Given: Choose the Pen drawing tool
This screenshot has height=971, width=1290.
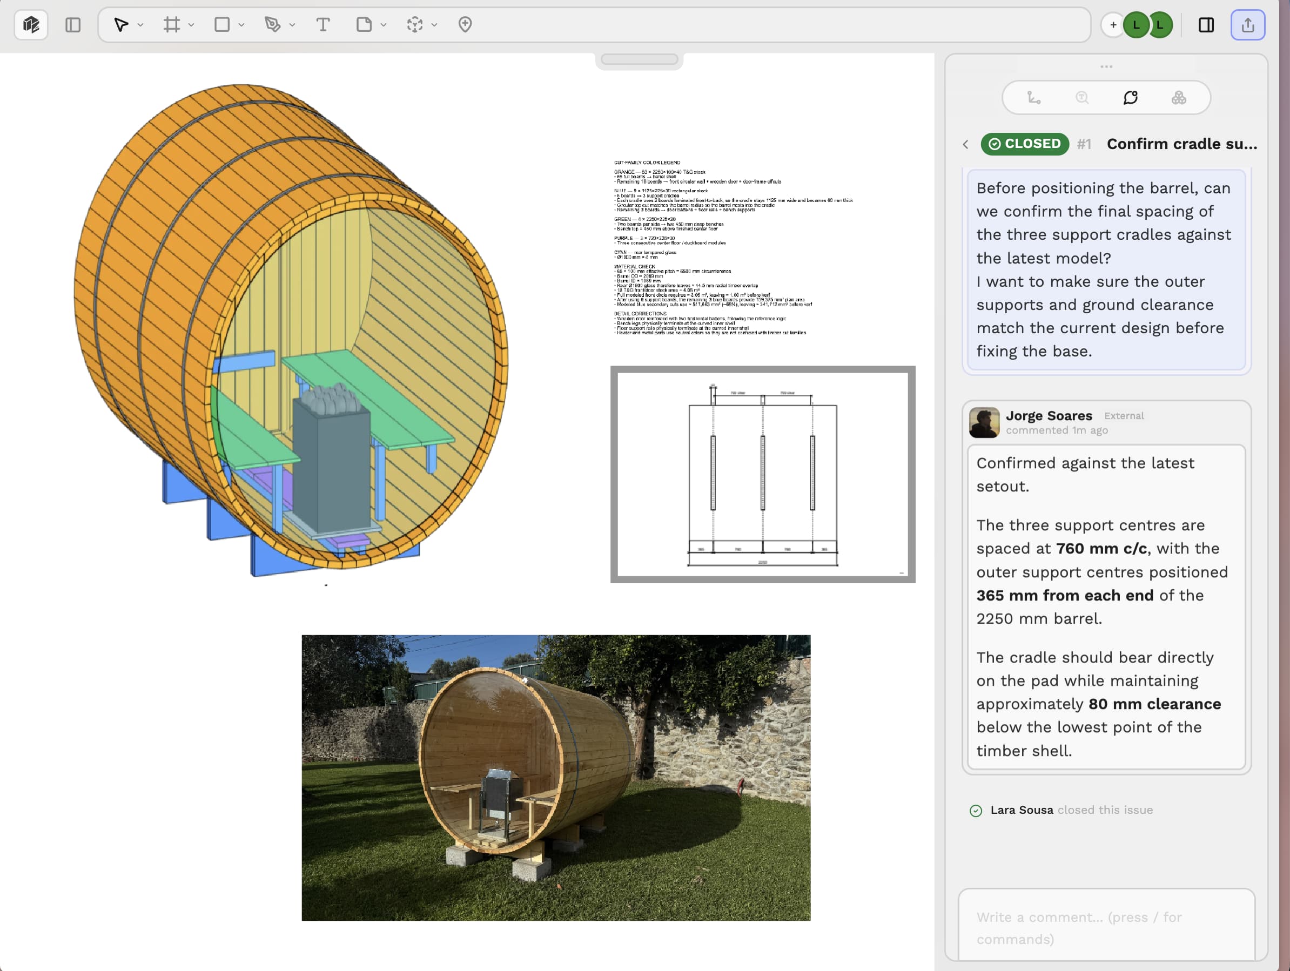Looking at the screenshot, I should coord(272,24).
